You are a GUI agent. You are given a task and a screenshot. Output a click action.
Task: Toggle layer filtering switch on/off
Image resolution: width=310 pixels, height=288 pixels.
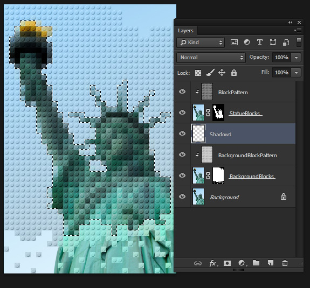click(x=299, y=42)
